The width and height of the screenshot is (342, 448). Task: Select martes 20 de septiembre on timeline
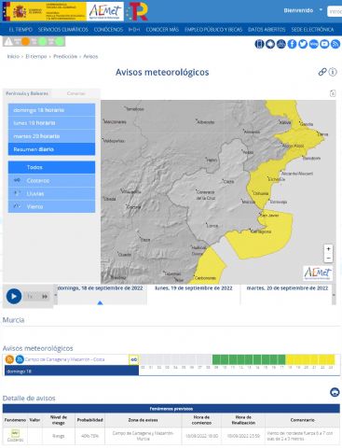pyautogui.click(x=287, y=288)
